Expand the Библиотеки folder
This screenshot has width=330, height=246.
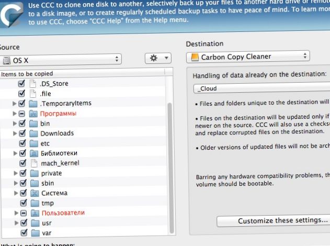[15, 153]
